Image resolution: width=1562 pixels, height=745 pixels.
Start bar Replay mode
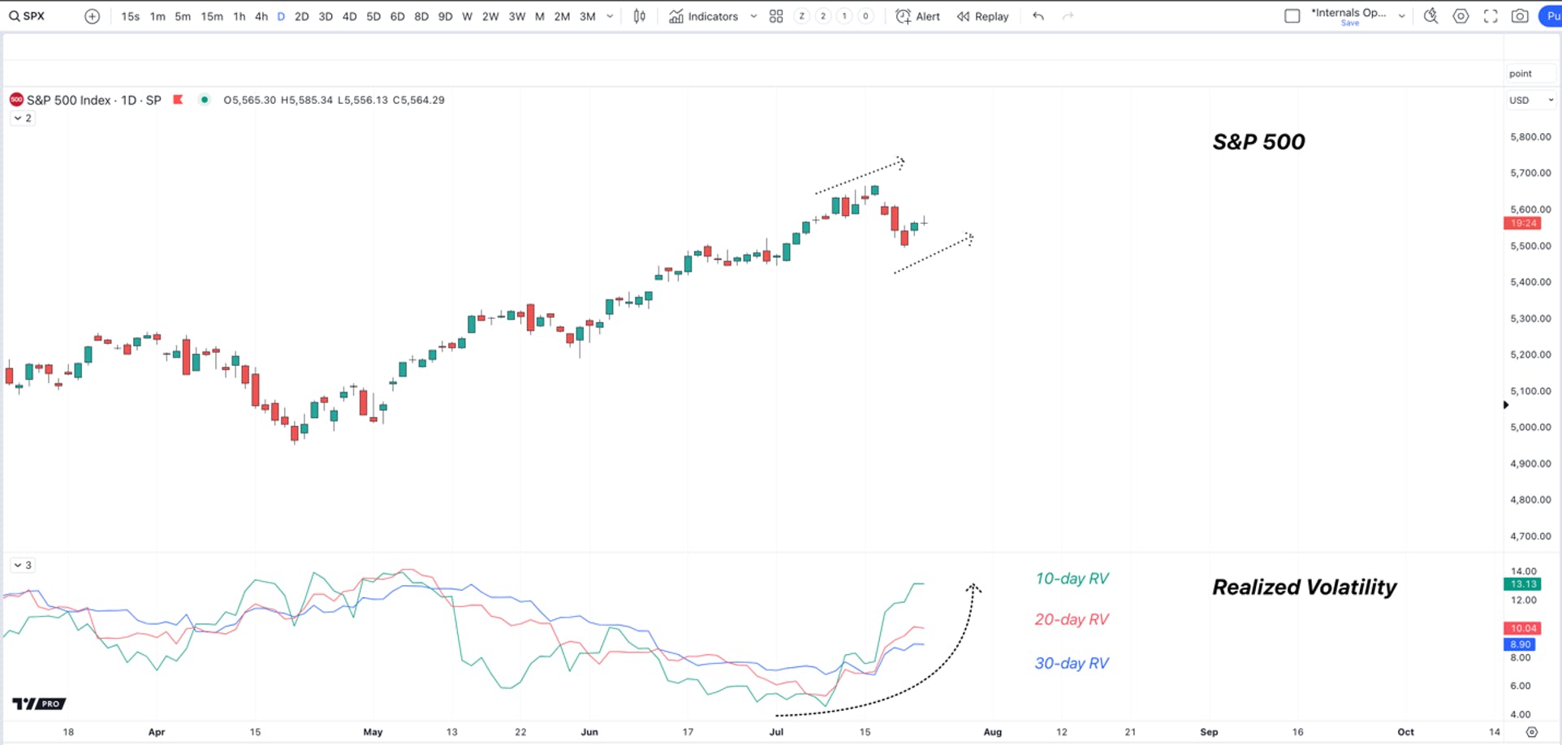[x=982, y=16]
